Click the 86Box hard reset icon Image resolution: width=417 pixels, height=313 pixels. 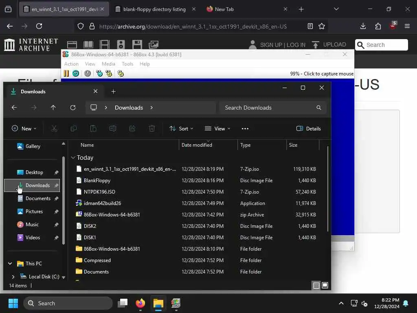coord(76,73)
